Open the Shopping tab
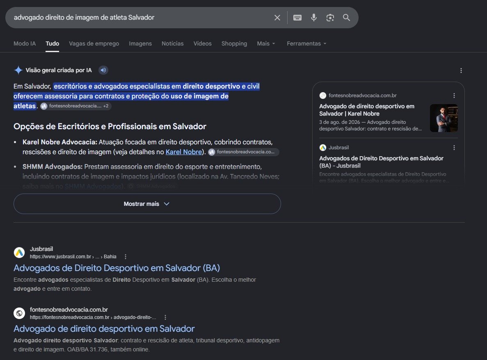Image resolution: width=487 pixels, height=360 pixels. tap(234, 43)
